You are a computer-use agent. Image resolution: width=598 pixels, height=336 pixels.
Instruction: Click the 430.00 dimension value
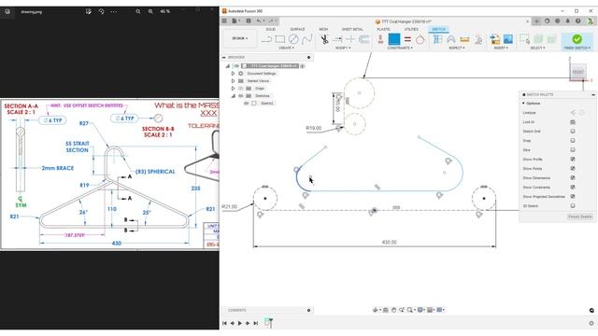point(389,243)
